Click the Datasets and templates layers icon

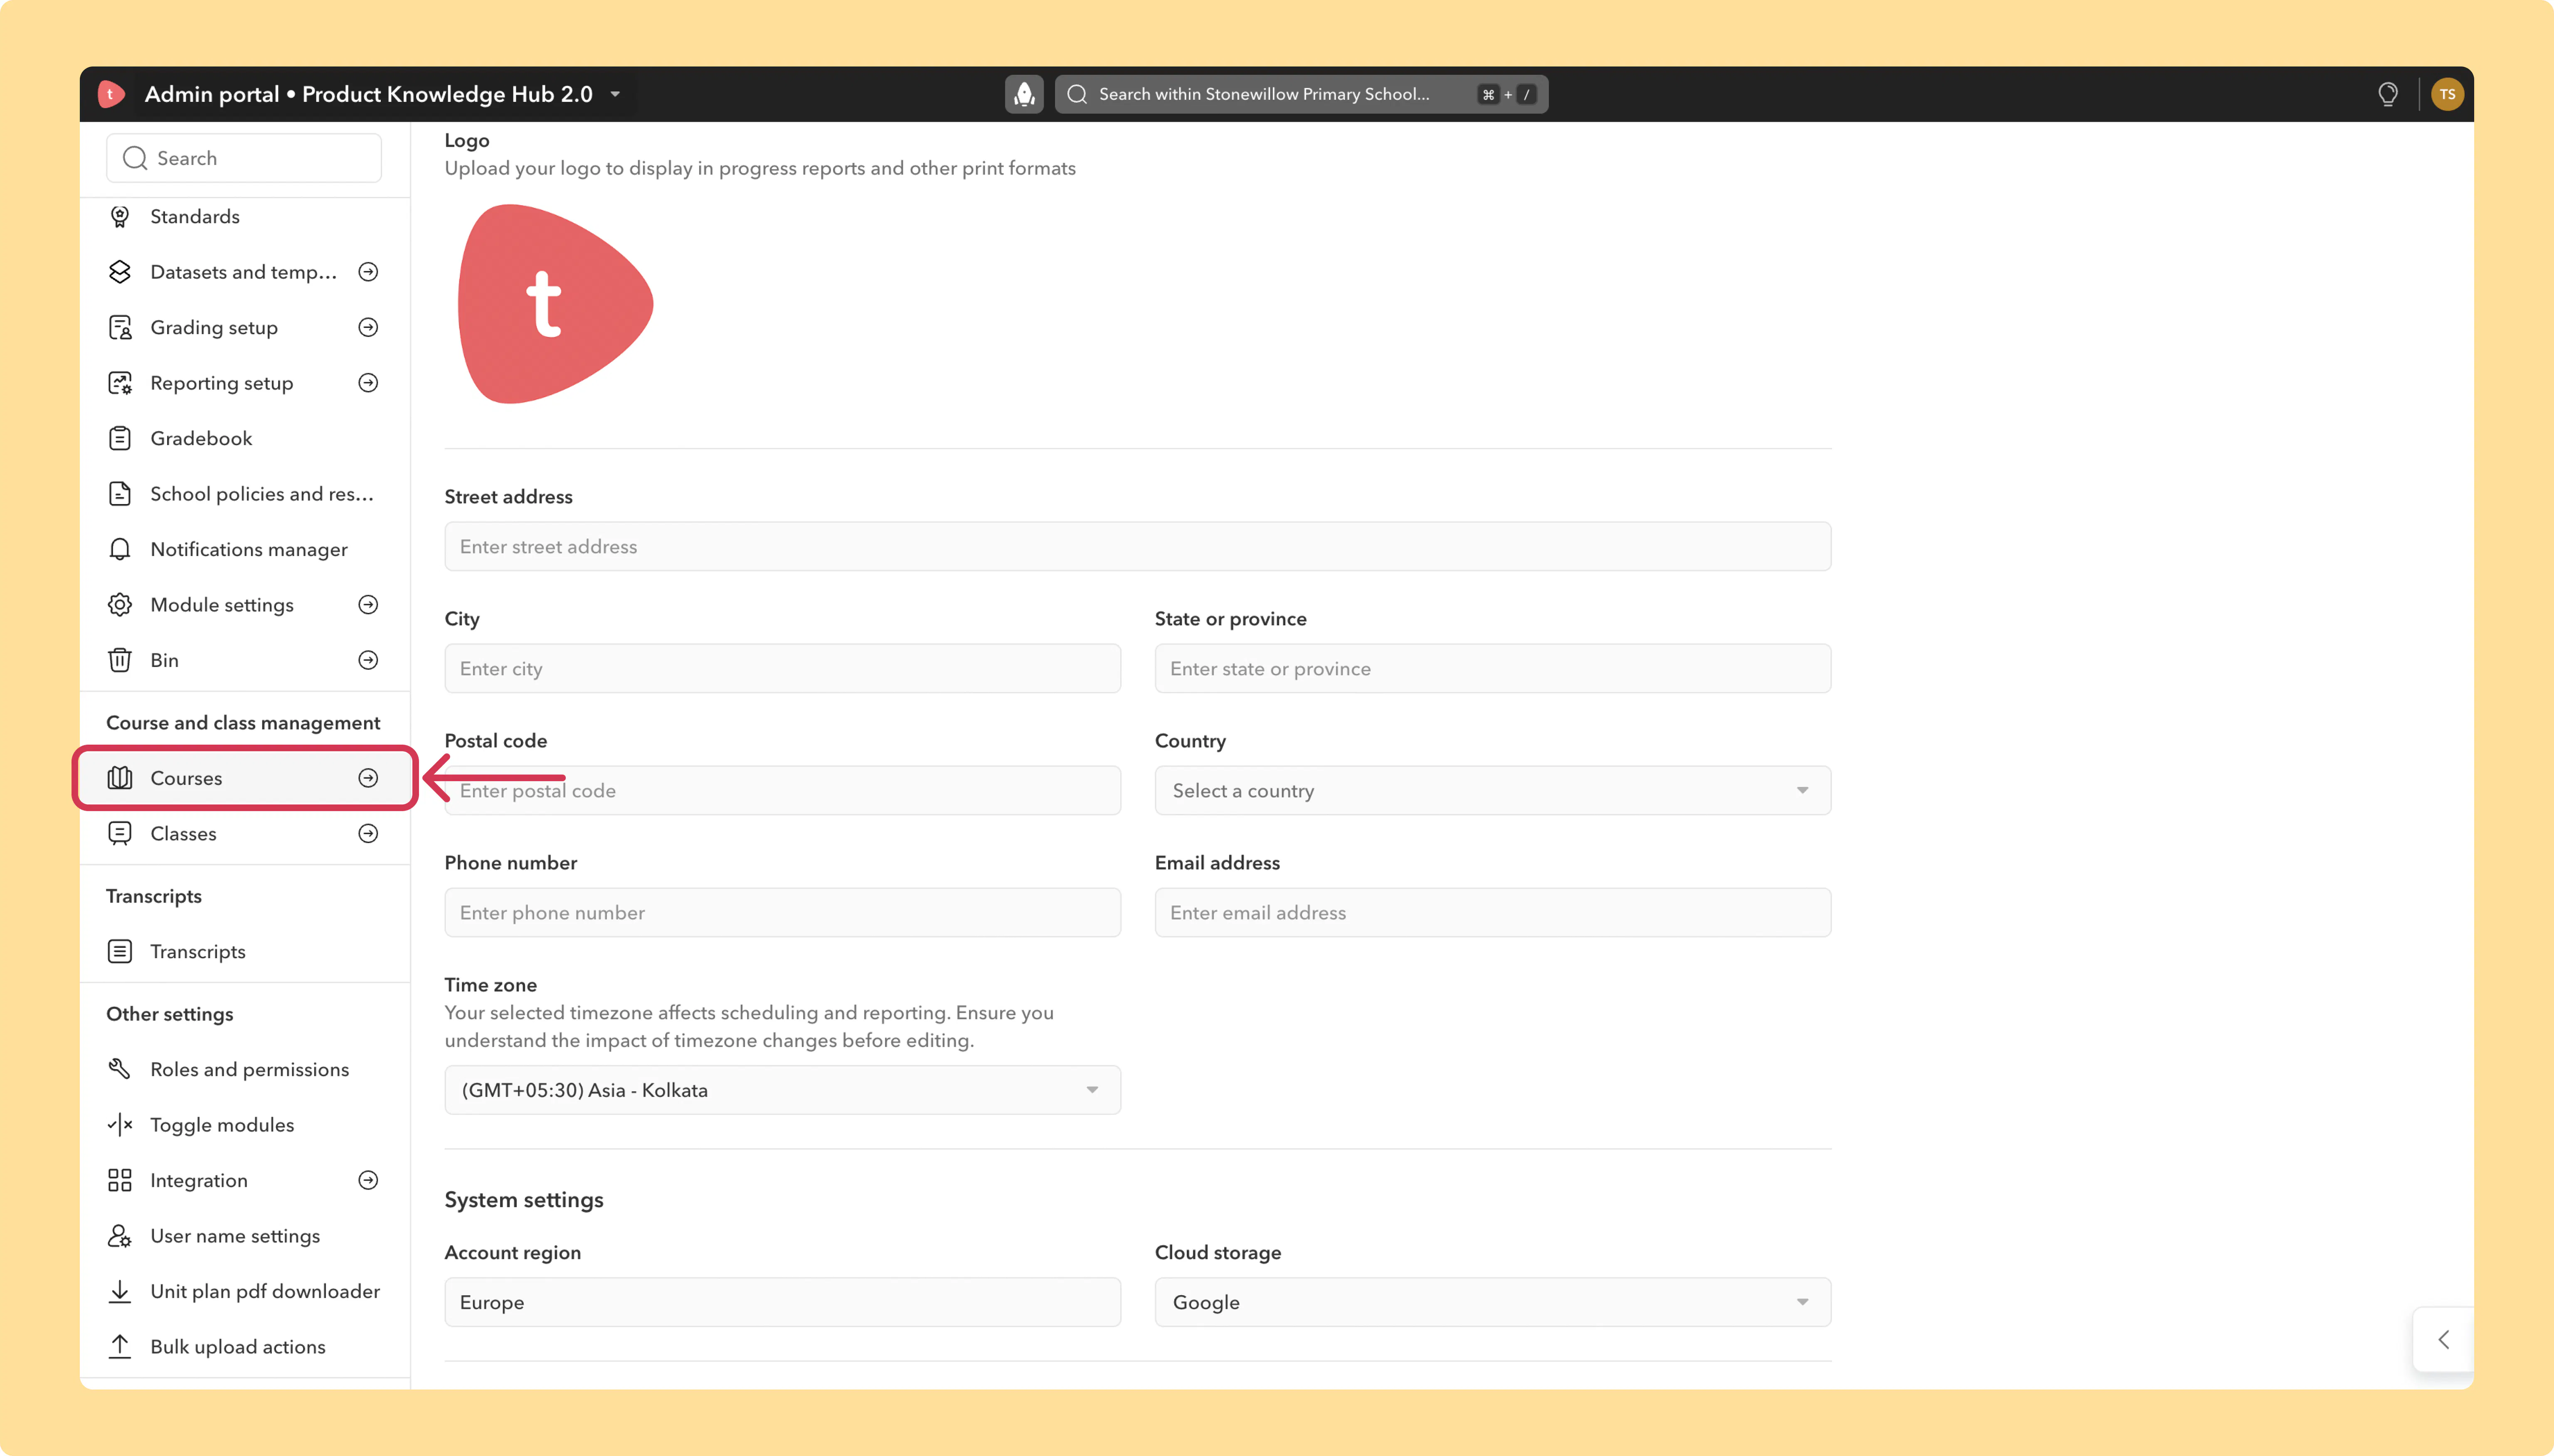[120, 272]
